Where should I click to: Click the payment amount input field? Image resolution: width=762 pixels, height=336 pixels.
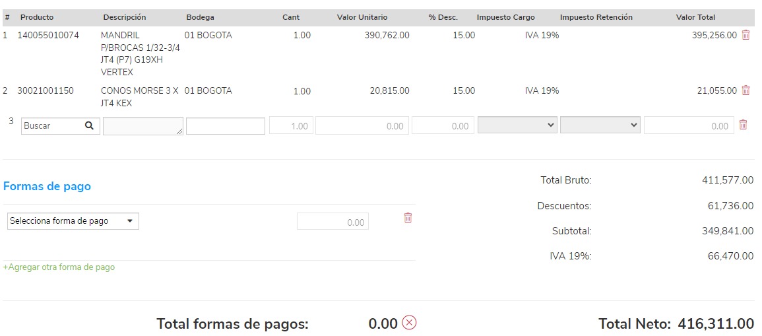click(x=333, y=222)
